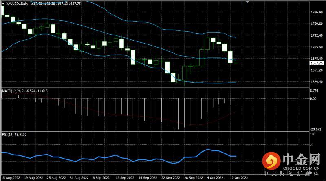Click price level 1786.40 on scale
Viewport: 326px width, 181px height.
tap(317, 12)
